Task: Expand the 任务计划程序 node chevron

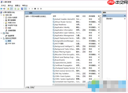Action: pyautogui.click(x=4, y=18)
